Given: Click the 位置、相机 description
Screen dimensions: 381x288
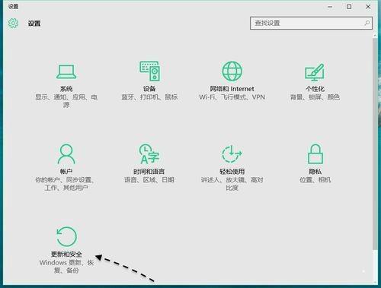Looking at the screenshot, I should (315, 180).
